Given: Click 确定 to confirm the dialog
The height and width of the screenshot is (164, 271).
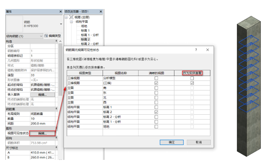Looking at the screenshot, I should [x=171, y=142].
